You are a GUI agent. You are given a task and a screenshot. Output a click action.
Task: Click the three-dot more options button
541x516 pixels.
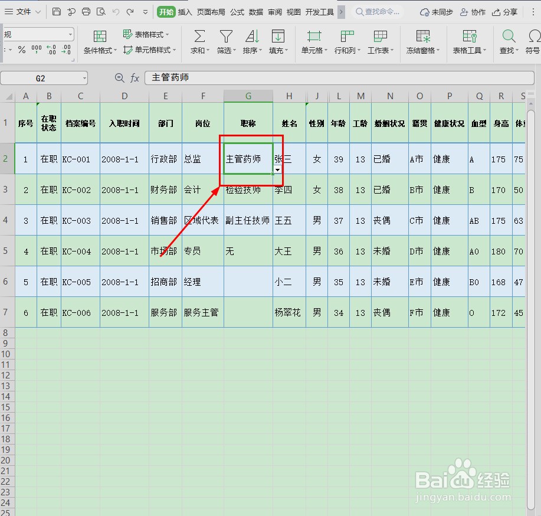coord(533,12)
